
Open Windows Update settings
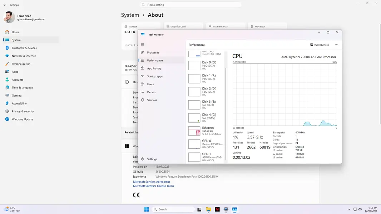click(x=31, y=119)
